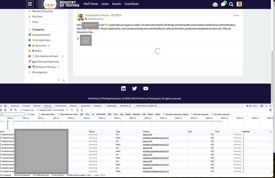Filter requests by Img type
This screenshot has width=275, height=178.
coord(122,114)
